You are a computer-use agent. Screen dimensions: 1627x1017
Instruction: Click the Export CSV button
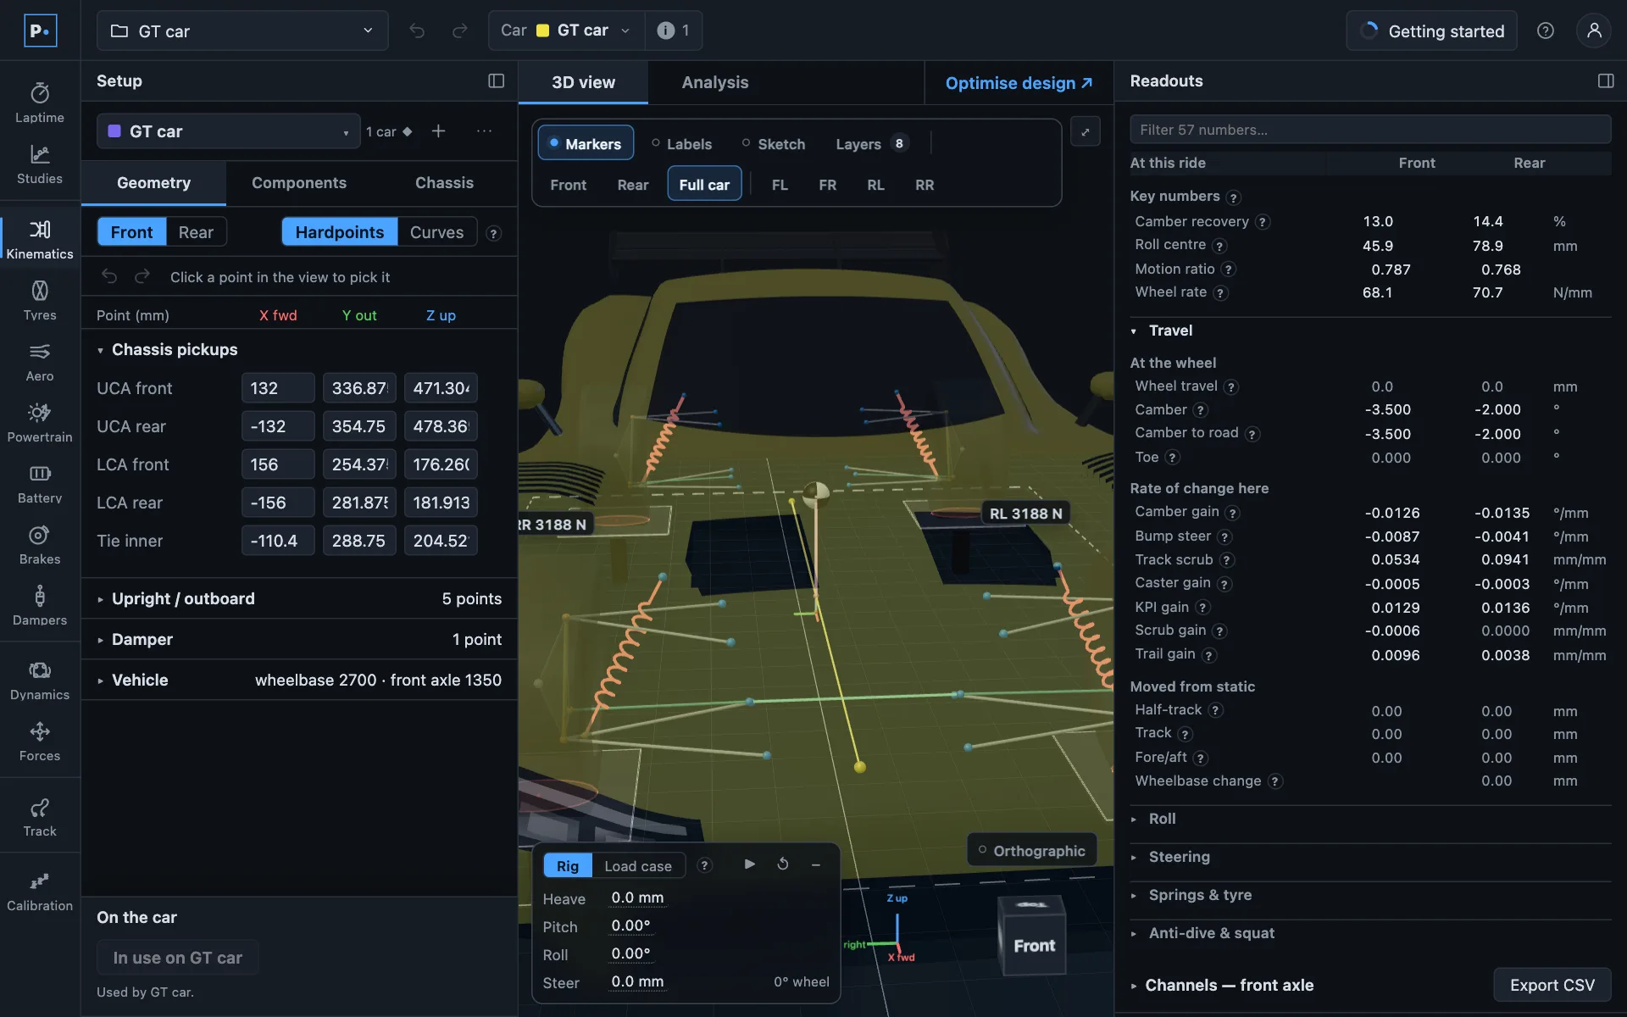point(1552,985)
